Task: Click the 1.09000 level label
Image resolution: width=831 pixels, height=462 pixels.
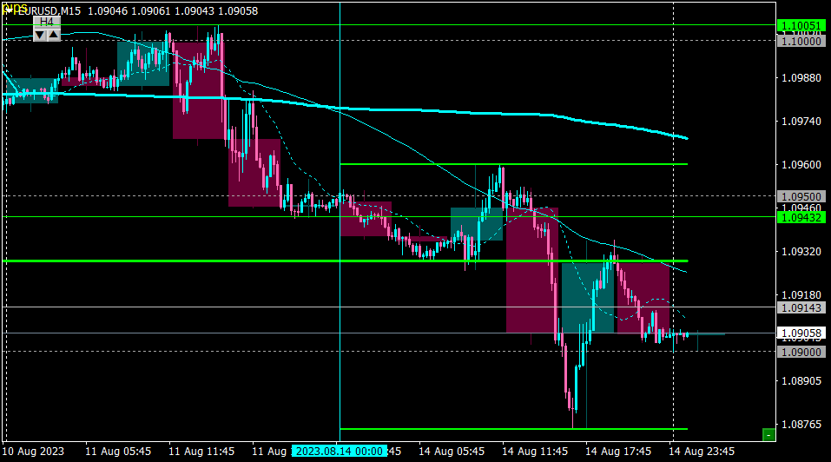Action: [x=801, y=353]
